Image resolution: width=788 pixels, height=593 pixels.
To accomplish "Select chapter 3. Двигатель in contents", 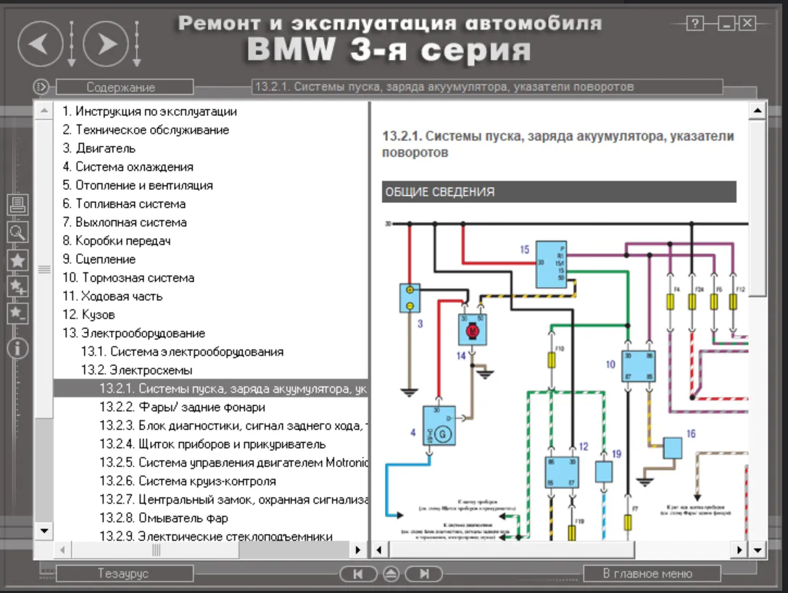I will pos(99,149).
